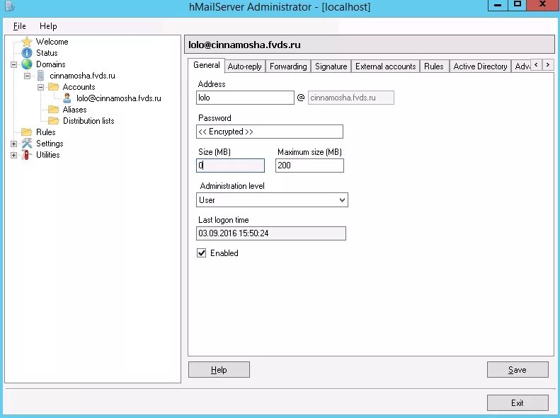Click the Utilities pocket-knife icon
The width and height of the screenshot is (560, 418).
pos(25,155)
